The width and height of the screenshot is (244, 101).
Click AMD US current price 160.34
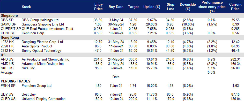235,64
